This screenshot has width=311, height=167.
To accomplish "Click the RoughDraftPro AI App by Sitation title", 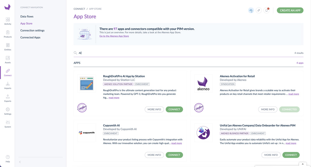I will point(124,76).
